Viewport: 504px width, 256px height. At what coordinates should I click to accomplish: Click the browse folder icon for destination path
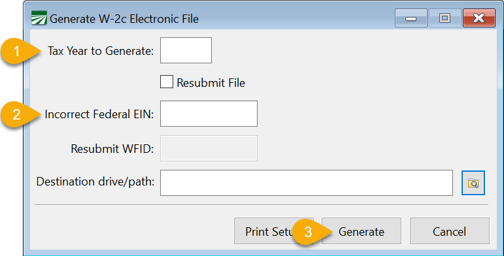[473, 183]
